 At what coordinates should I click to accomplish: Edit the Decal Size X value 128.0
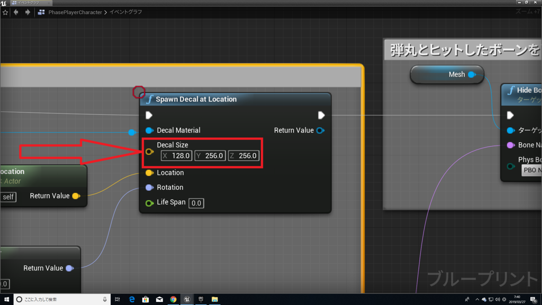coord(177,156)
